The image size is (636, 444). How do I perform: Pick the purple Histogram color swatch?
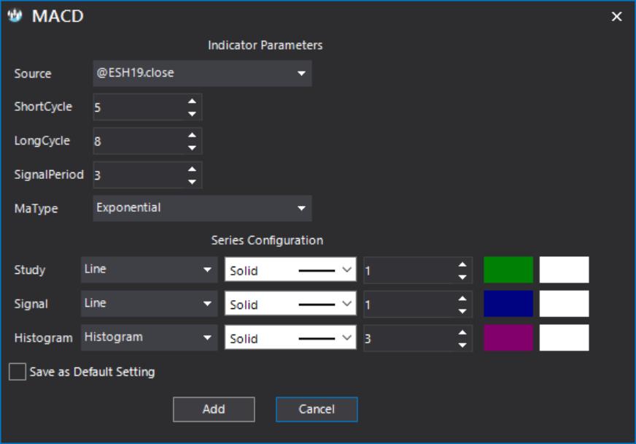(508, 337)
